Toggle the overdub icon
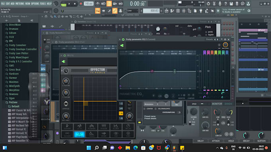This screenshot has width=271, height=152. coord(115,4)
